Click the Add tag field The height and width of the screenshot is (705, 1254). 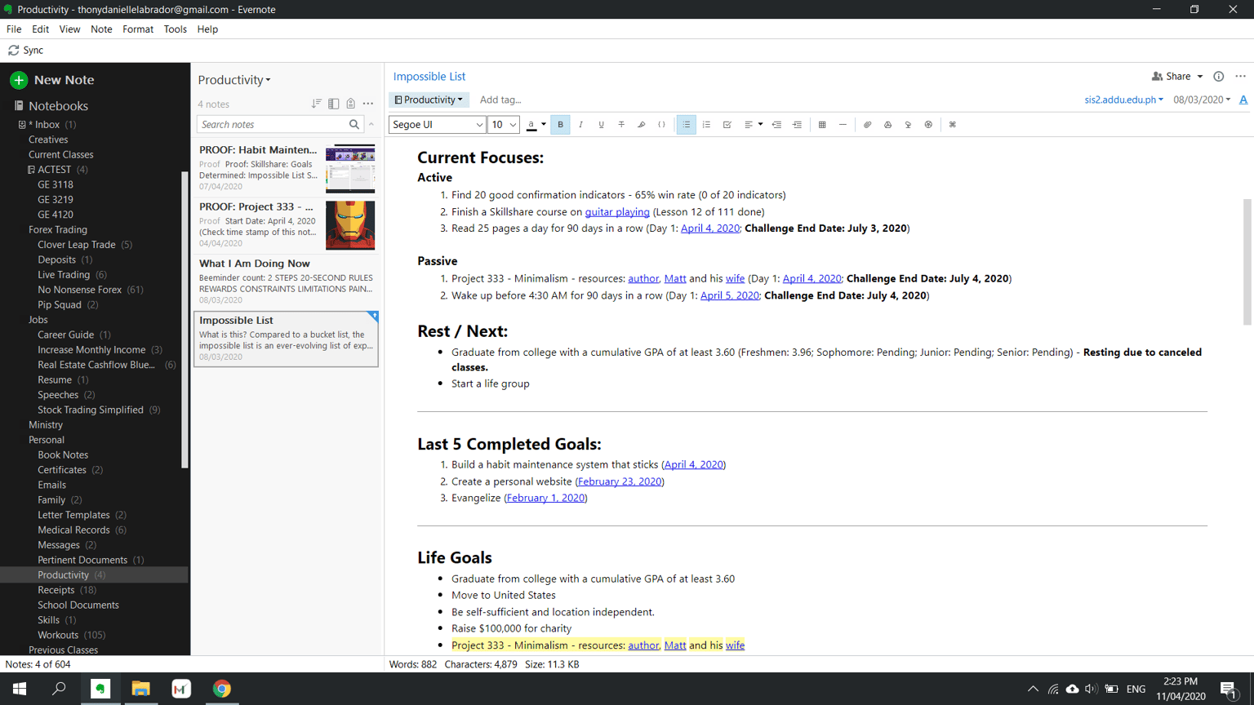[500, 100]
